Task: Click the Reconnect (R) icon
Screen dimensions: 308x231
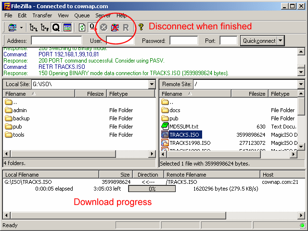Action: tap(126, 27)
